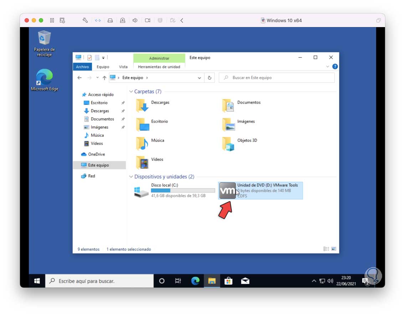Collapse the Dispositivos y unidades (2) group
The height and width of the screenshot is (314, 405).
coord(131,177)
